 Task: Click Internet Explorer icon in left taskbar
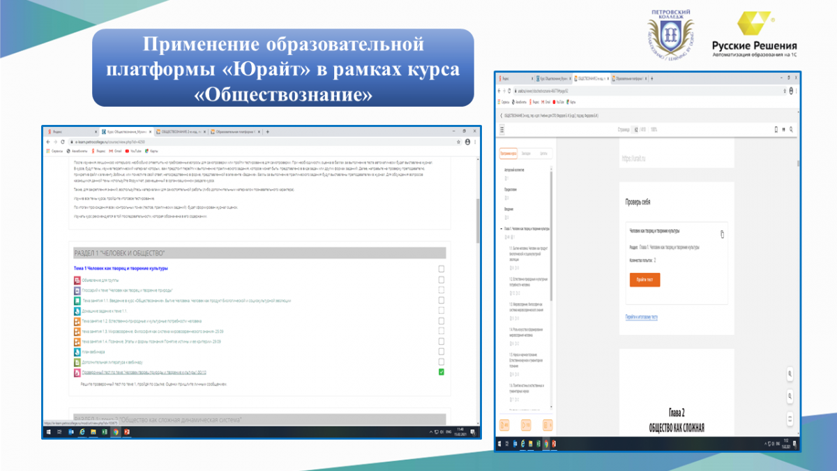[x=82, y=433]
